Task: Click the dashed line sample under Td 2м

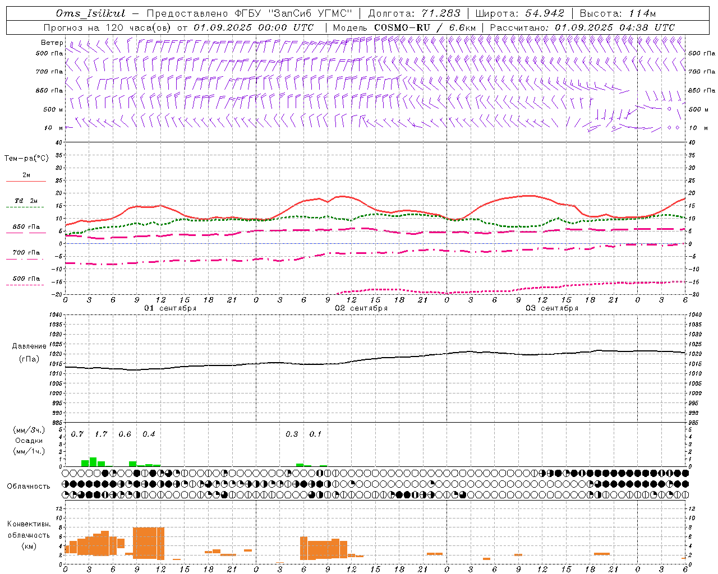Action: (25, 207)
